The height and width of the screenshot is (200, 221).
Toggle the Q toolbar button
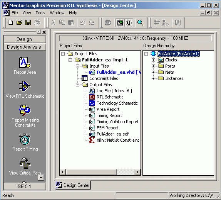coord(129,23)
